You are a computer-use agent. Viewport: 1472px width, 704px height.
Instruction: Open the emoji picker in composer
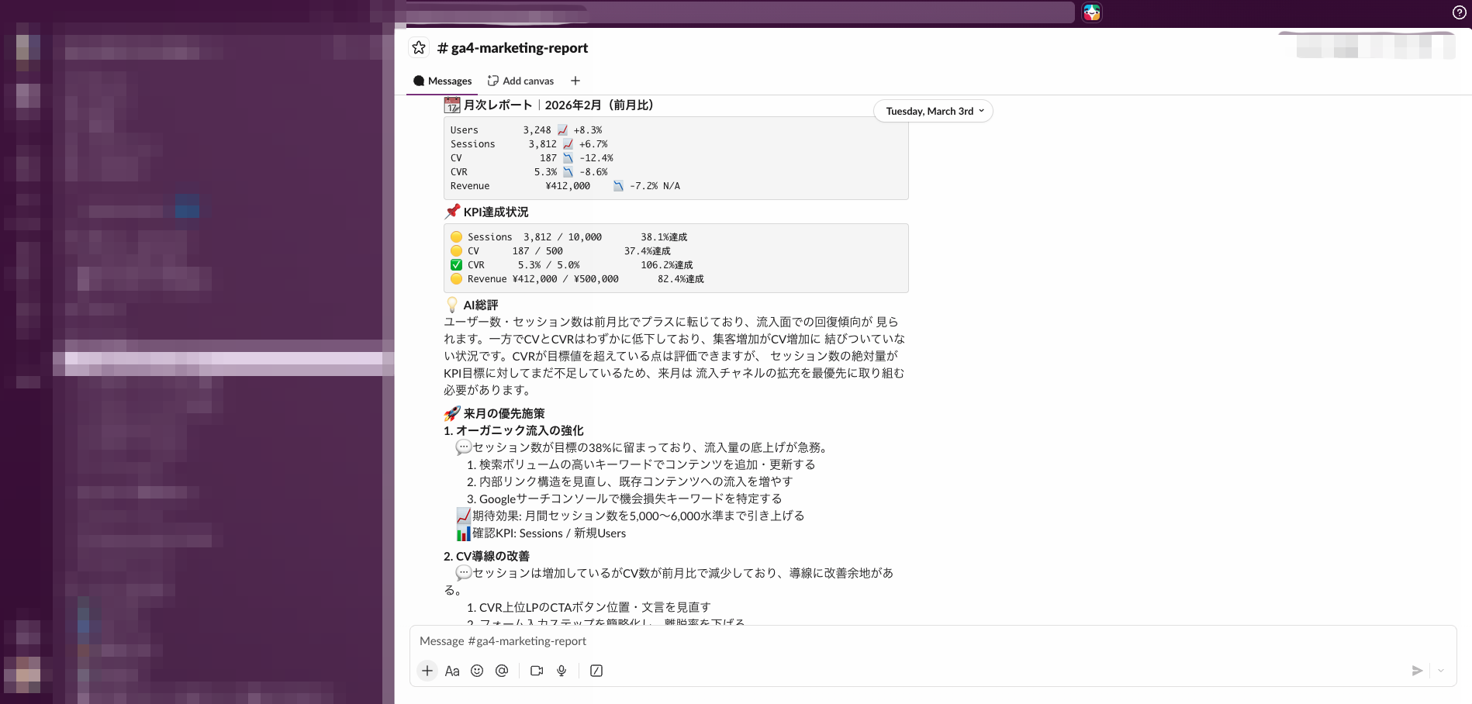[477, 671]
